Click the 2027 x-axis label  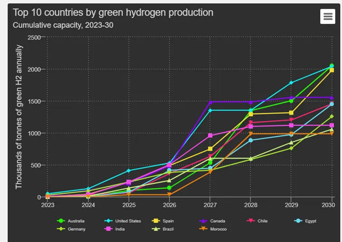(210, 205)
